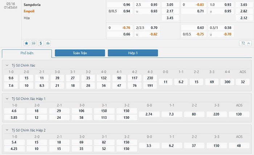Collapse Tỷ Số Chính Xác Hiệp 2 section
This screenshot has width=254, height=155.
click(x=7, y=130)
